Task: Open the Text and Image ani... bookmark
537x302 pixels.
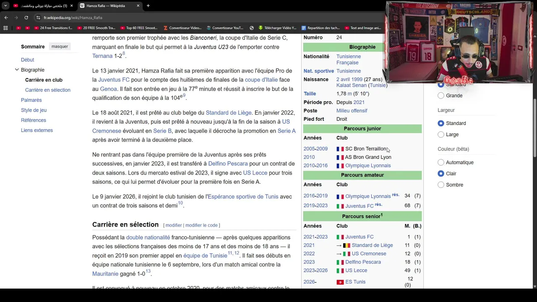Action: (x=363, y=28)
